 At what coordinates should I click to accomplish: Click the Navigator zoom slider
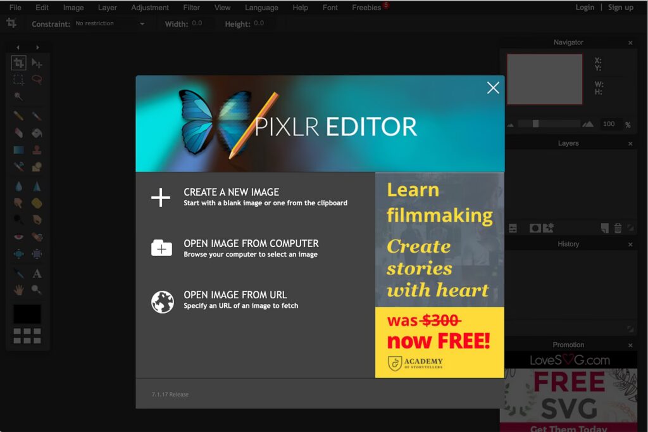coord(535,124)
